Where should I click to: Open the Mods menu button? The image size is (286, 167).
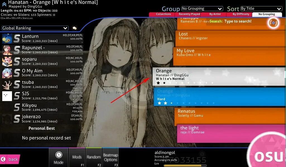[77, 158]
